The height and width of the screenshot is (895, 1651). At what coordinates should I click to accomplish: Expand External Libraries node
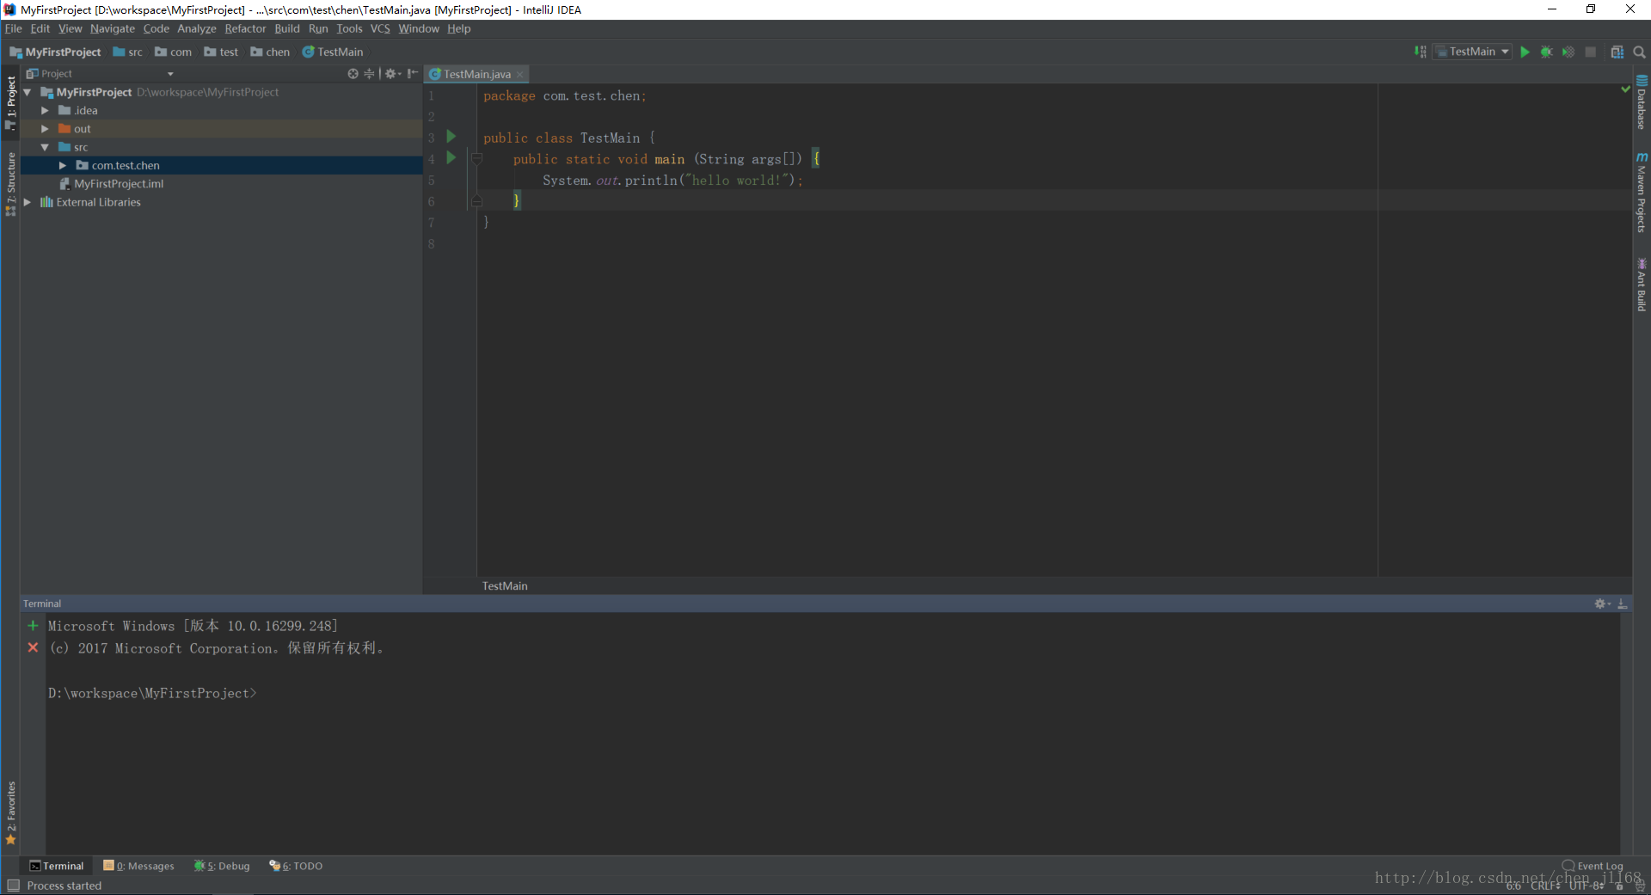28,202
